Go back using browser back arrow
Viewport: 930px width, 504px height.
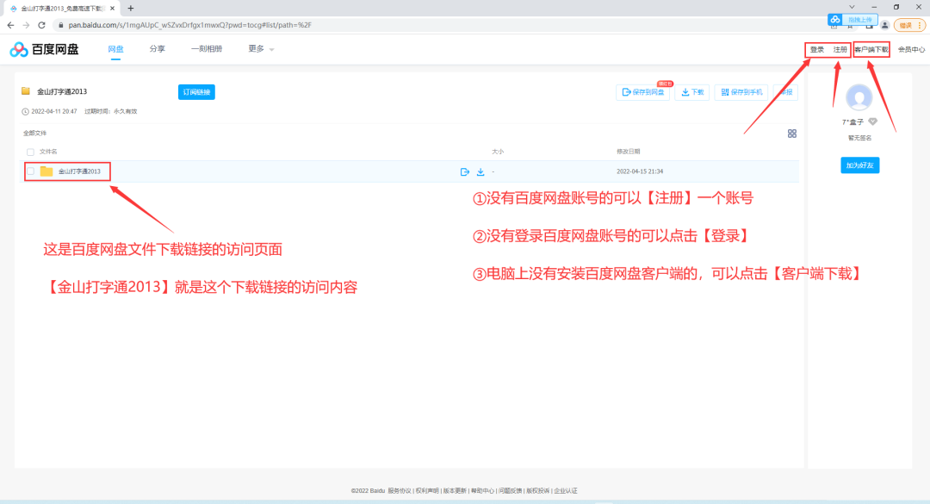pos(10,25)
